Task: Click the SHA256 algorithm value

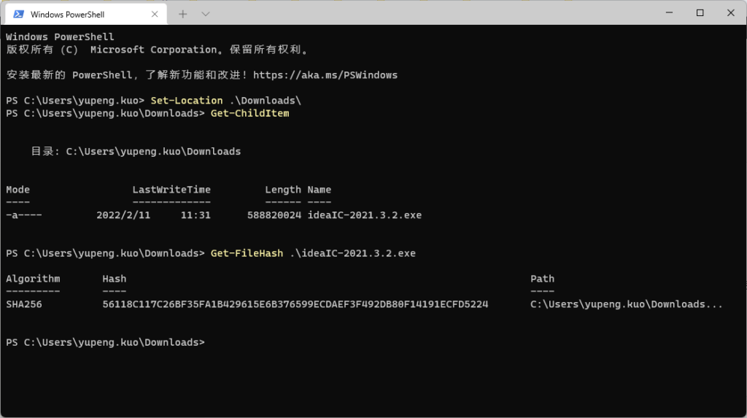Action: point(24,304)
